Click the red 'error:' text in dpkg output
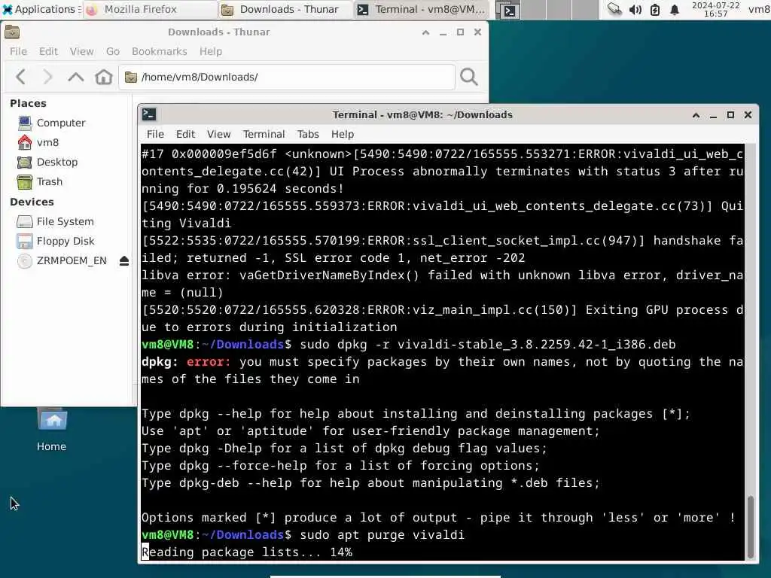 208,362
